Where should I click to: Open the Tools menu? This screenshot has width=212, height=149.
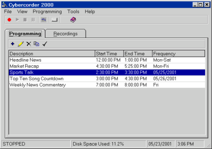pos(73,12)
